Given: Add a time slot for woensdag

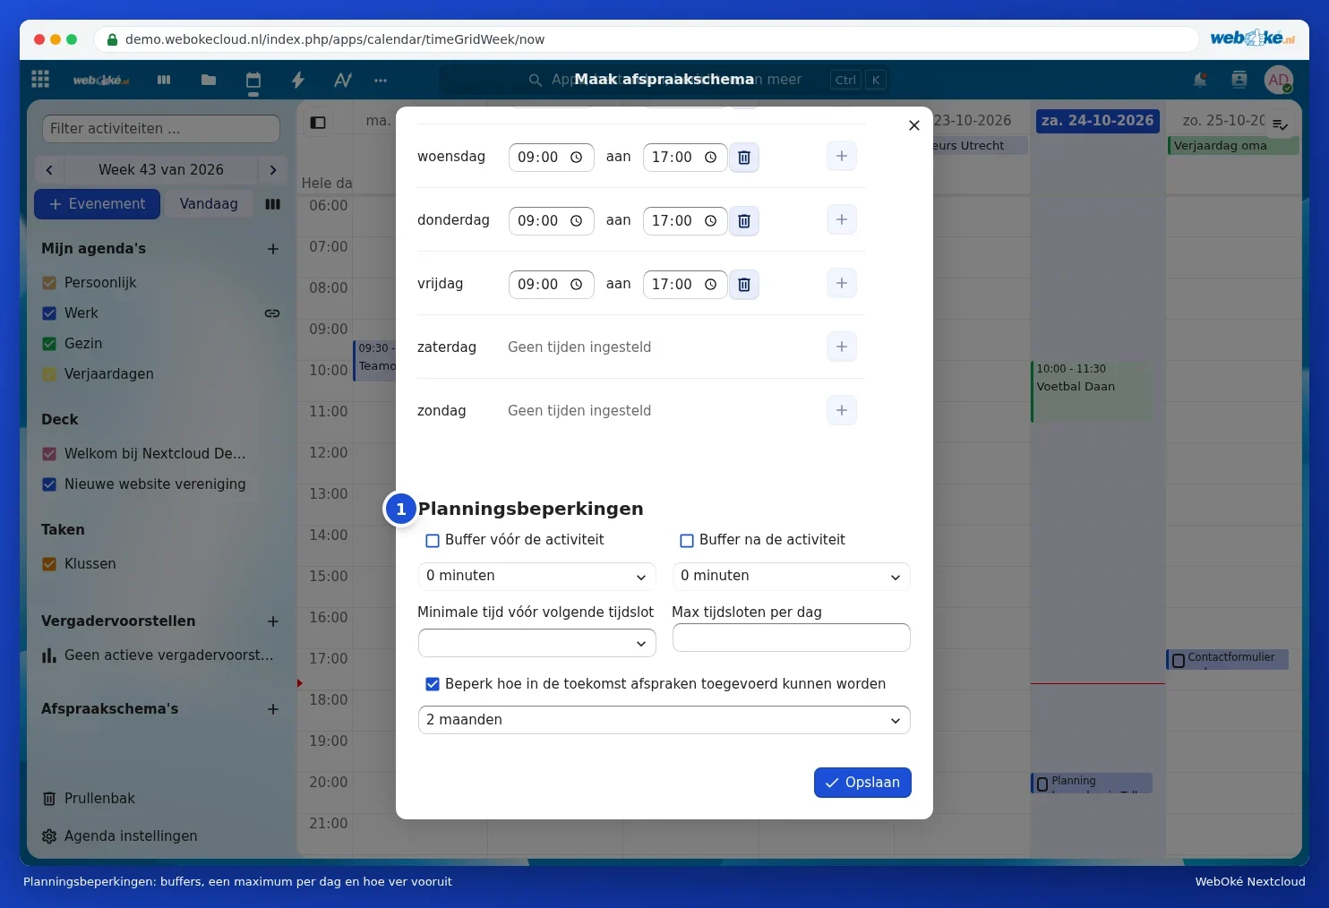Looking at the screenshot, I should tap(842, 157).
